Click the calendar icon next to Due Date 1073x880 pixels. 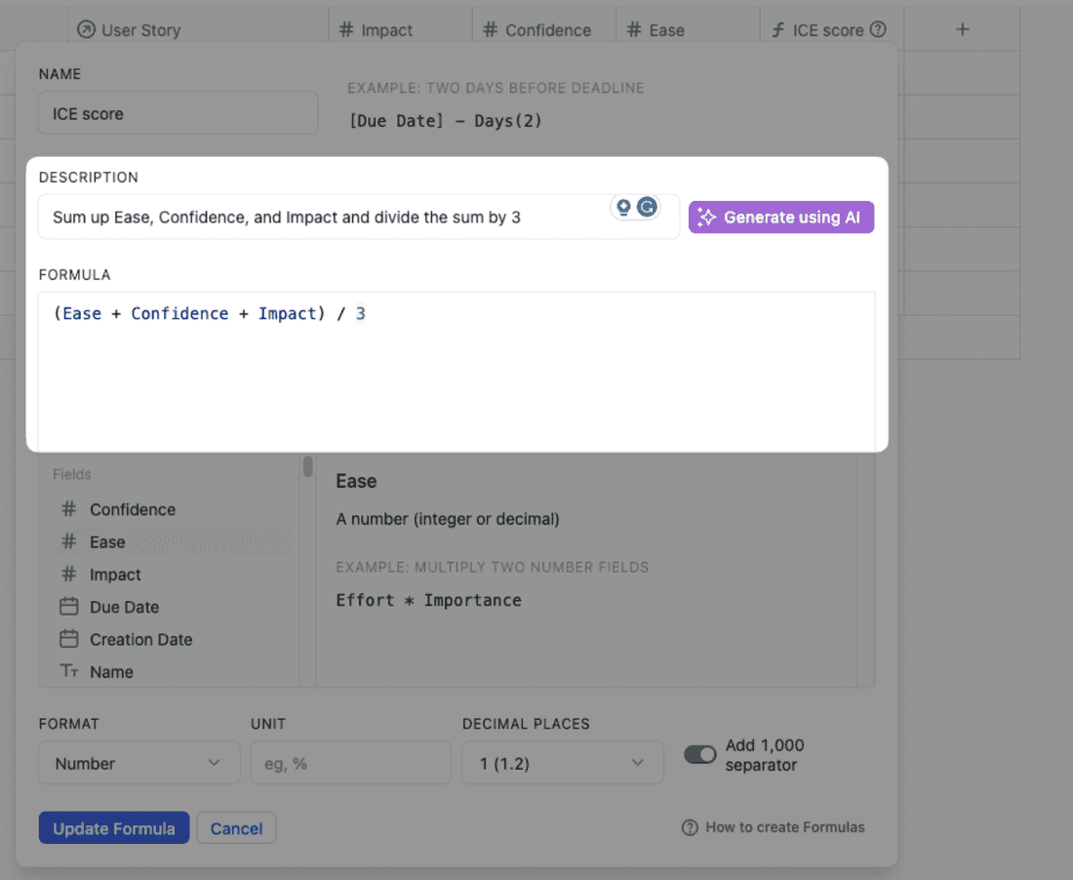click(x=67, y=607)
